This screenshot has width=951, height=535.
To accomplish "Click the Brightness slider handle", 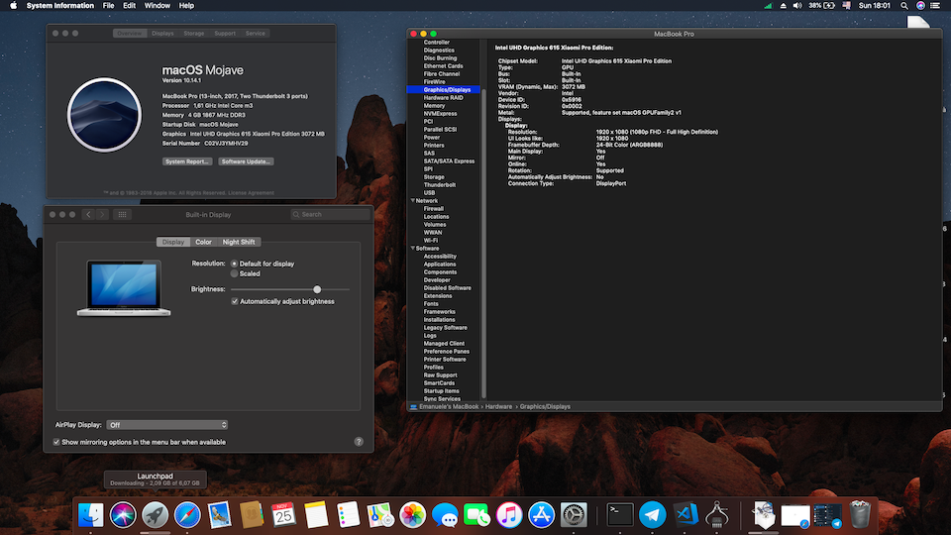I will click(x=317, y=289).
